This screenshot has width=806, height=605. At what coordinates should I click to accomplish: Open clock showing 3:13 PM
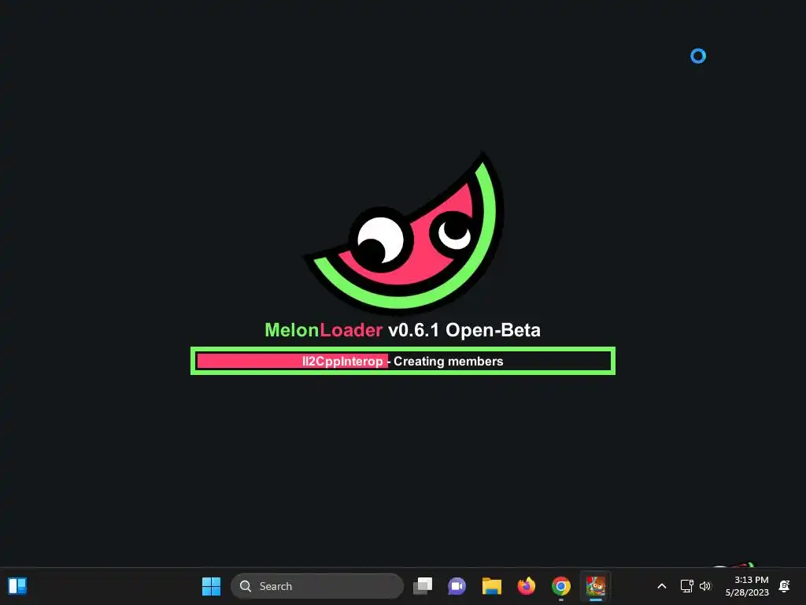[747, 586]
